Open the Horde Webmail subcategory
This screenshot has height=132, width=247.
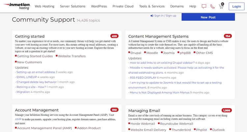point(143,124)
